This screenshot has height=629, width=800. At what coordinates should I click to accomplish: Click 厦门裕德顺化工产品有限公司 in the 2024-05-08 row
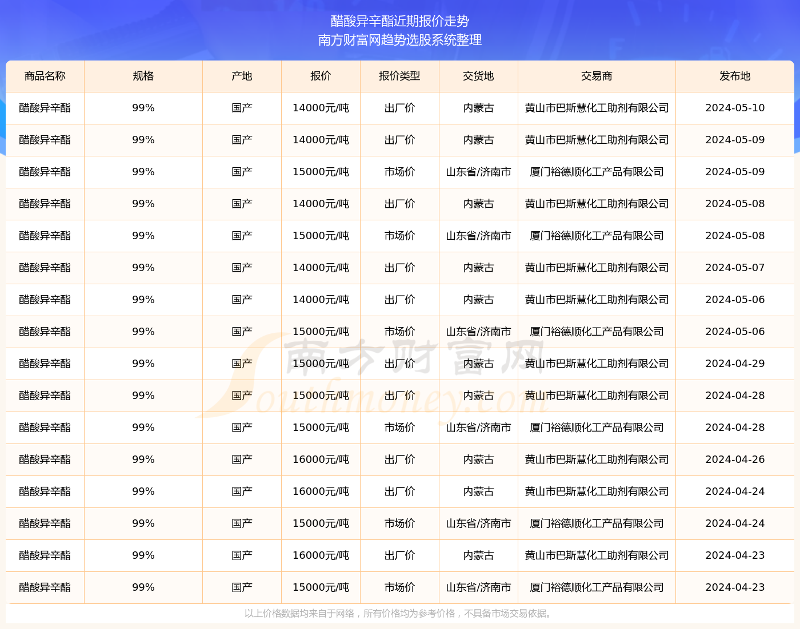point(597,236)
